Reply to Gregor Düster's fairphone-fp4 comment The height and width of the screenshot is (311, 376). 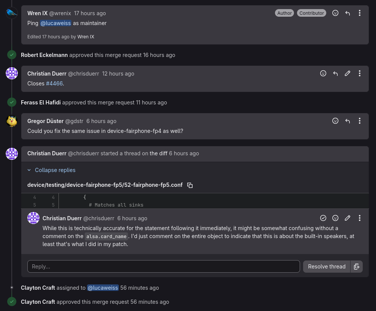pyautogui.click(x=348, y=121)
